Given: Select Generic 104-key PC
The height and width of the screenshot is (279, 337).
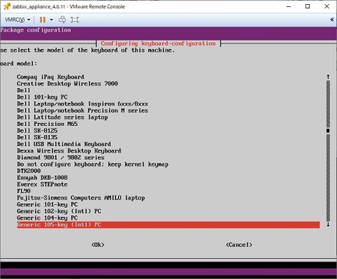Looking at the screenshot, I should click(x=47, y=218).
